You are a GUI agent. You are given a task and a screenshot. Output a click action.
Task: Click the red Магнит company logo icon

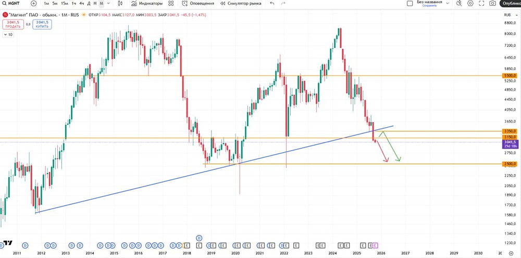5,15
